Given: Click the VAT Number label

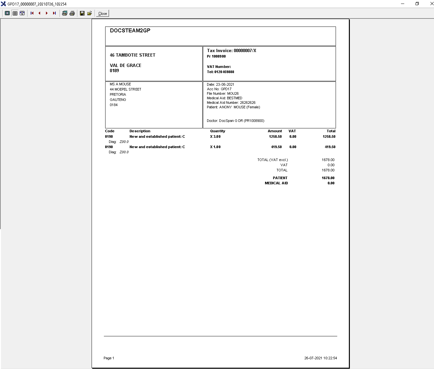Looking at the screenshot, I should coord(219,67).
